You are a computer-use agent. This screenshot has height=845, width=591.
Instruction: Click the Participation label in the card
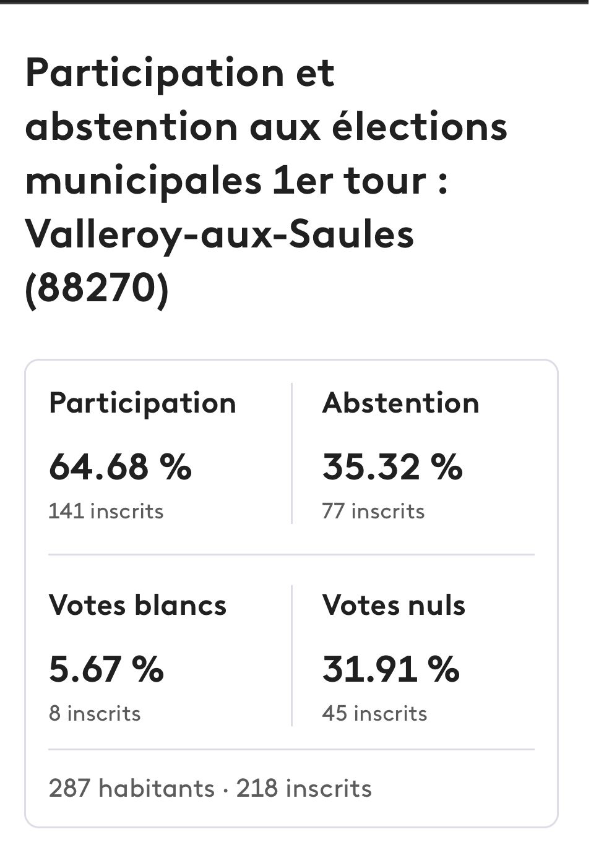[142, 403]
